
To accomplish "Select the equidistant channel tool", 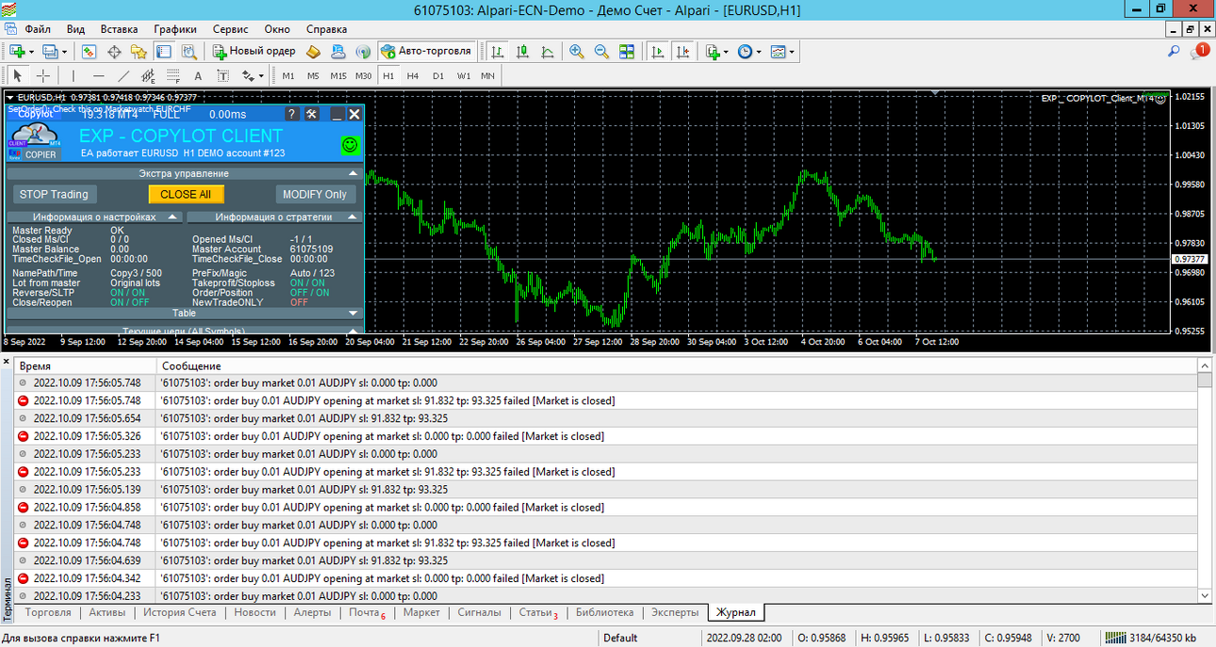I will tap(148, 75).
